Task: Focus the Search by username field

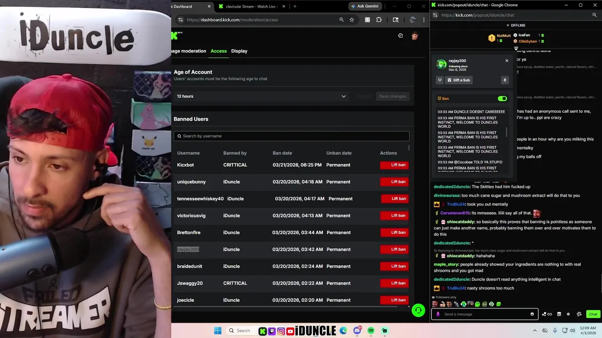Action: point(292,136)
